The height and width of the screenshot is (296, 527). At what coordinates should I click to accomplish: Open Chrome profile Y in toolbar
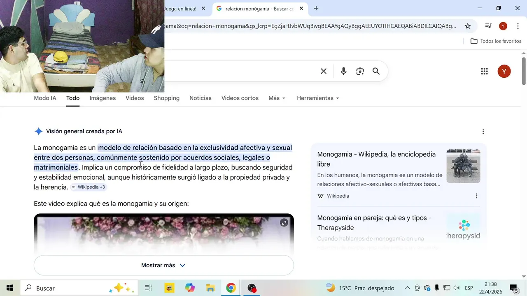point(503,26)
